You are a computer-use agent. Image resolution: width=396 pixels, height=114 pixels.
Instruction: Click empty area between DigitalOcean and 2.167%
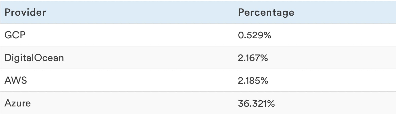tap(150, 58)
